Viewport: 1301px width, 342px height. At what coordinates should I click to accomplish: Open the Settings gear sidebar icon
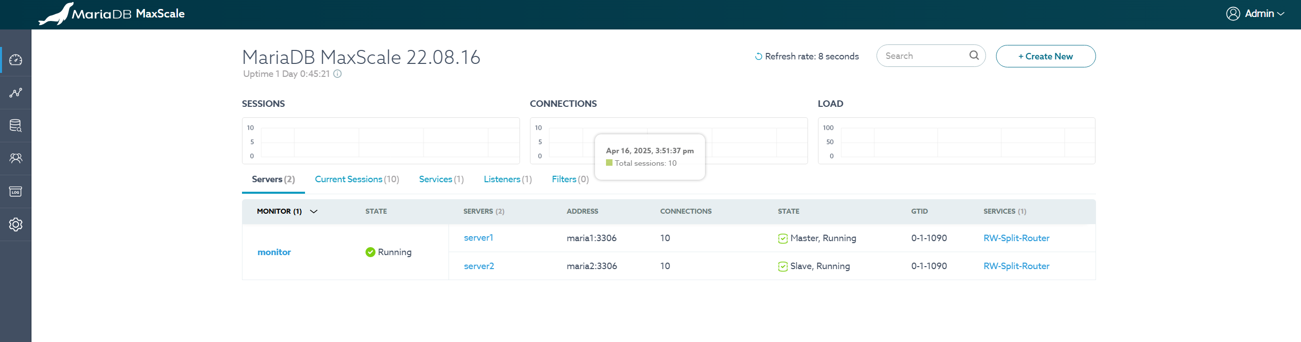15,225
